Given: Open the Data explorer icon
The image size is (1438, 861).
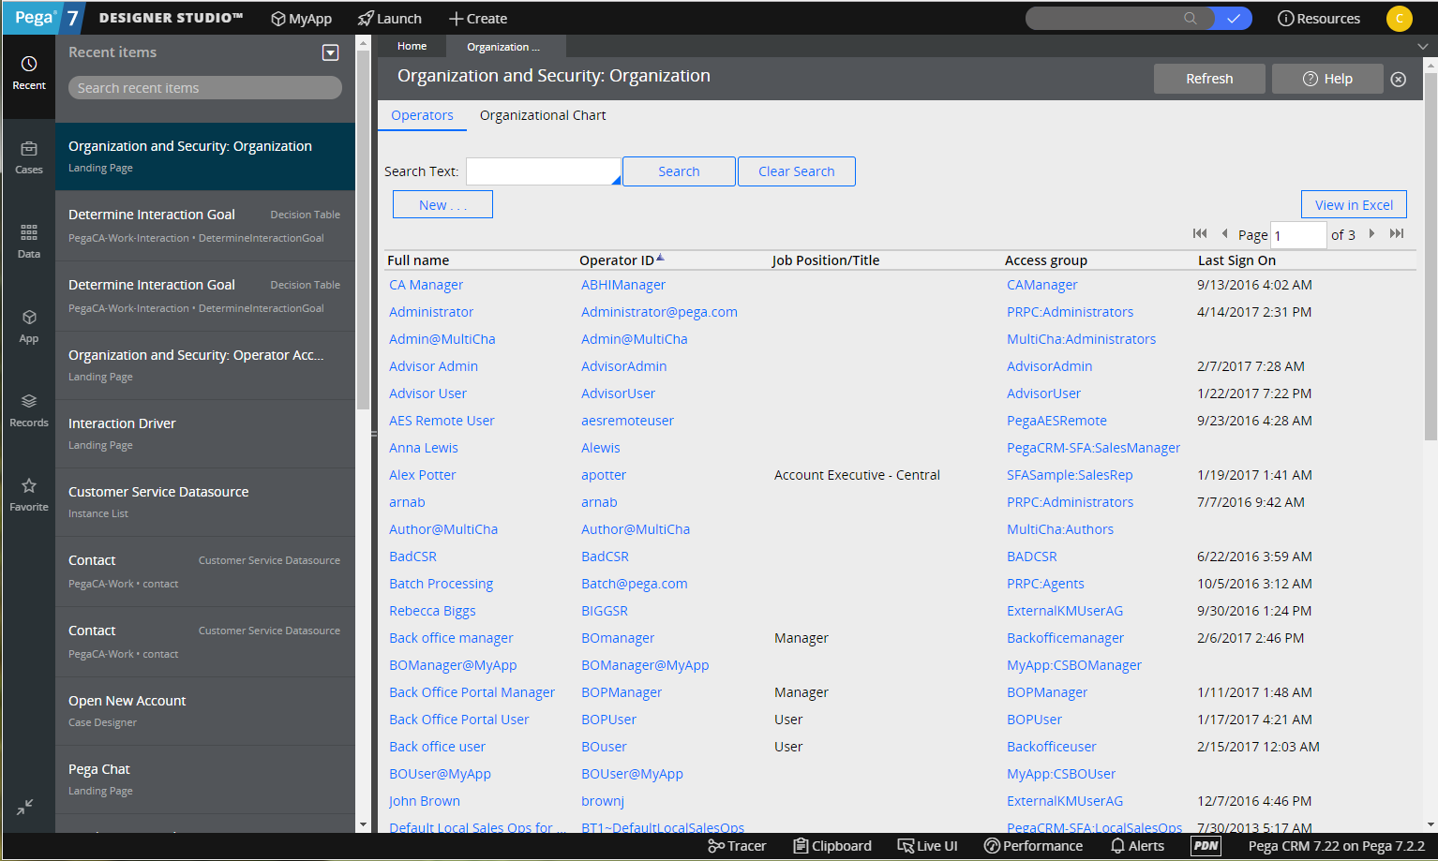Looking at the screenshot, I should click(x=29, y=241).
